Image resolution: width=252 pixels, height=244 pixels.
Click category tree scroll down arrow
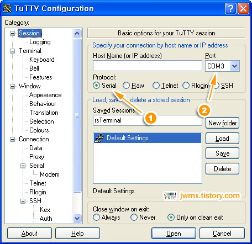click(77, 219)
